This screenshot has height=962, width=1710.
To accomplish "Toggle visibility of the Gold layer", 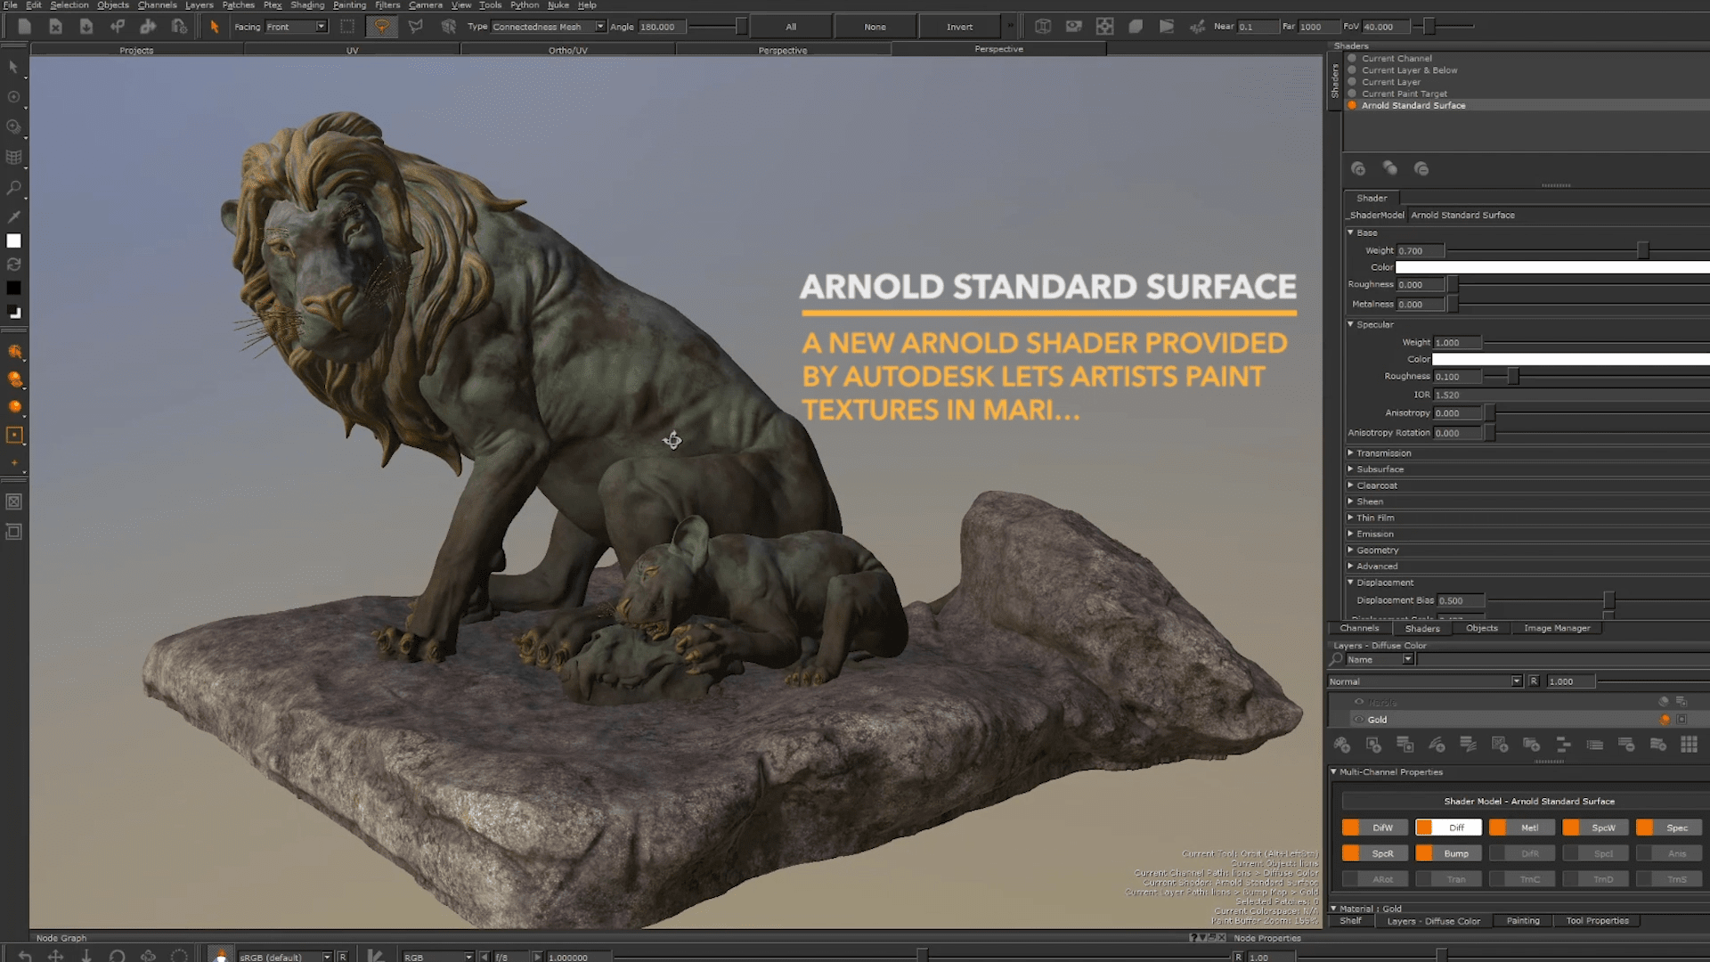I will pos(1359,719).
